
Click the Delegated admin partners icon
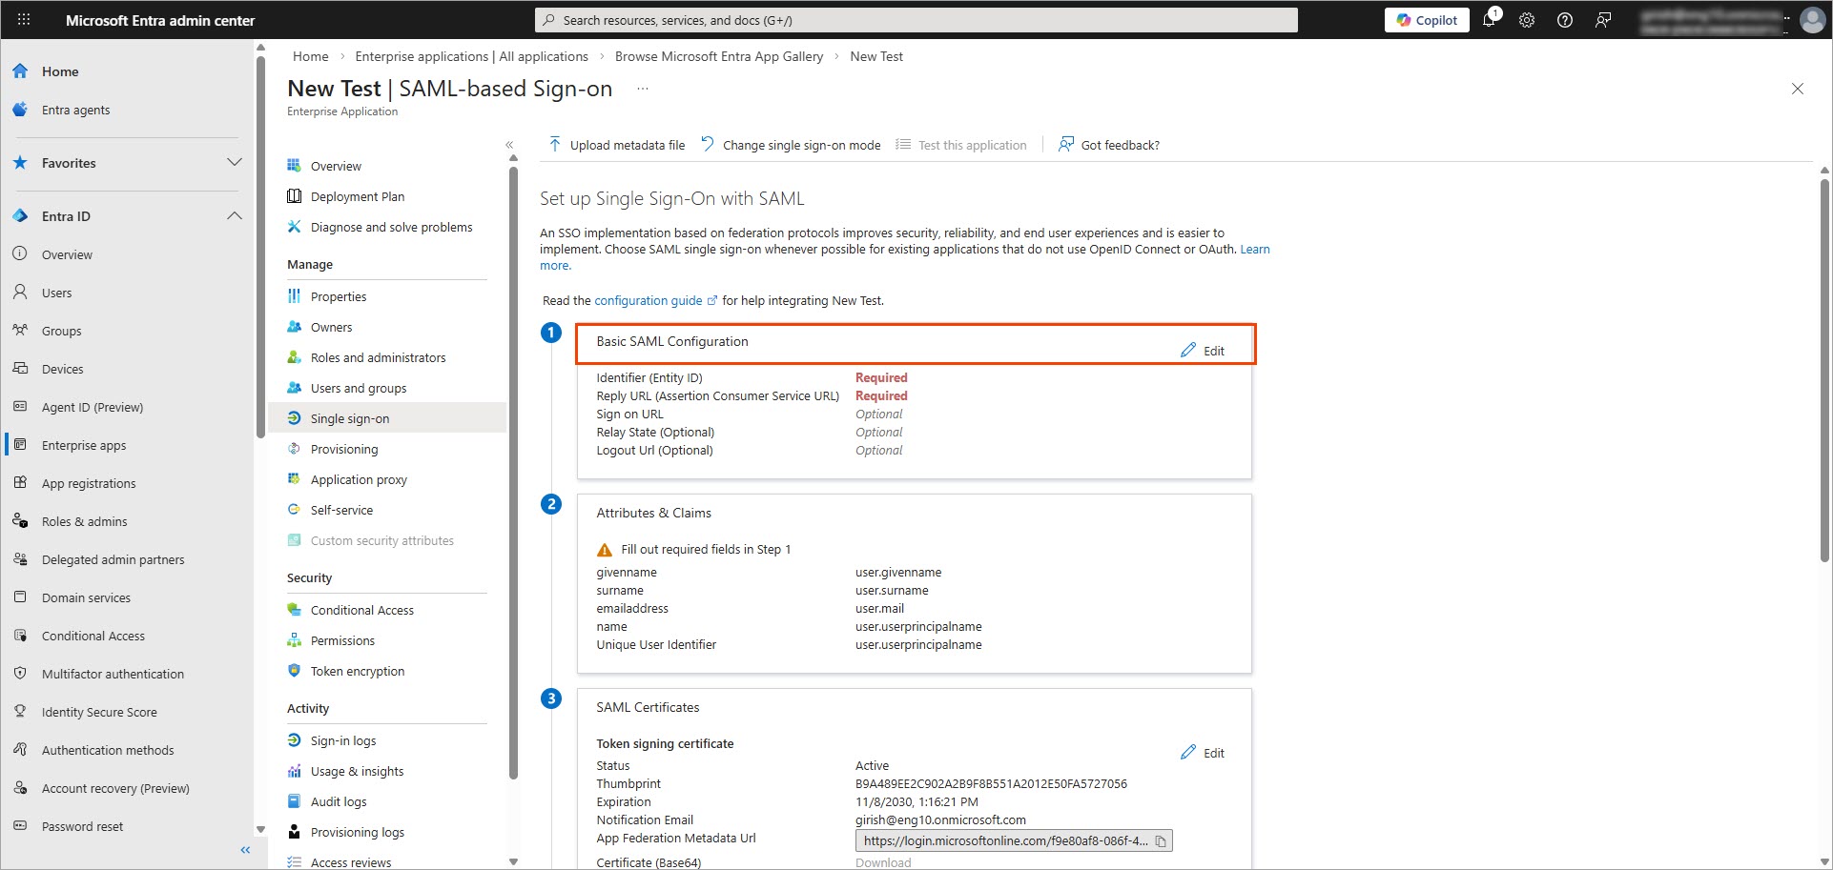tap(20, 559)
